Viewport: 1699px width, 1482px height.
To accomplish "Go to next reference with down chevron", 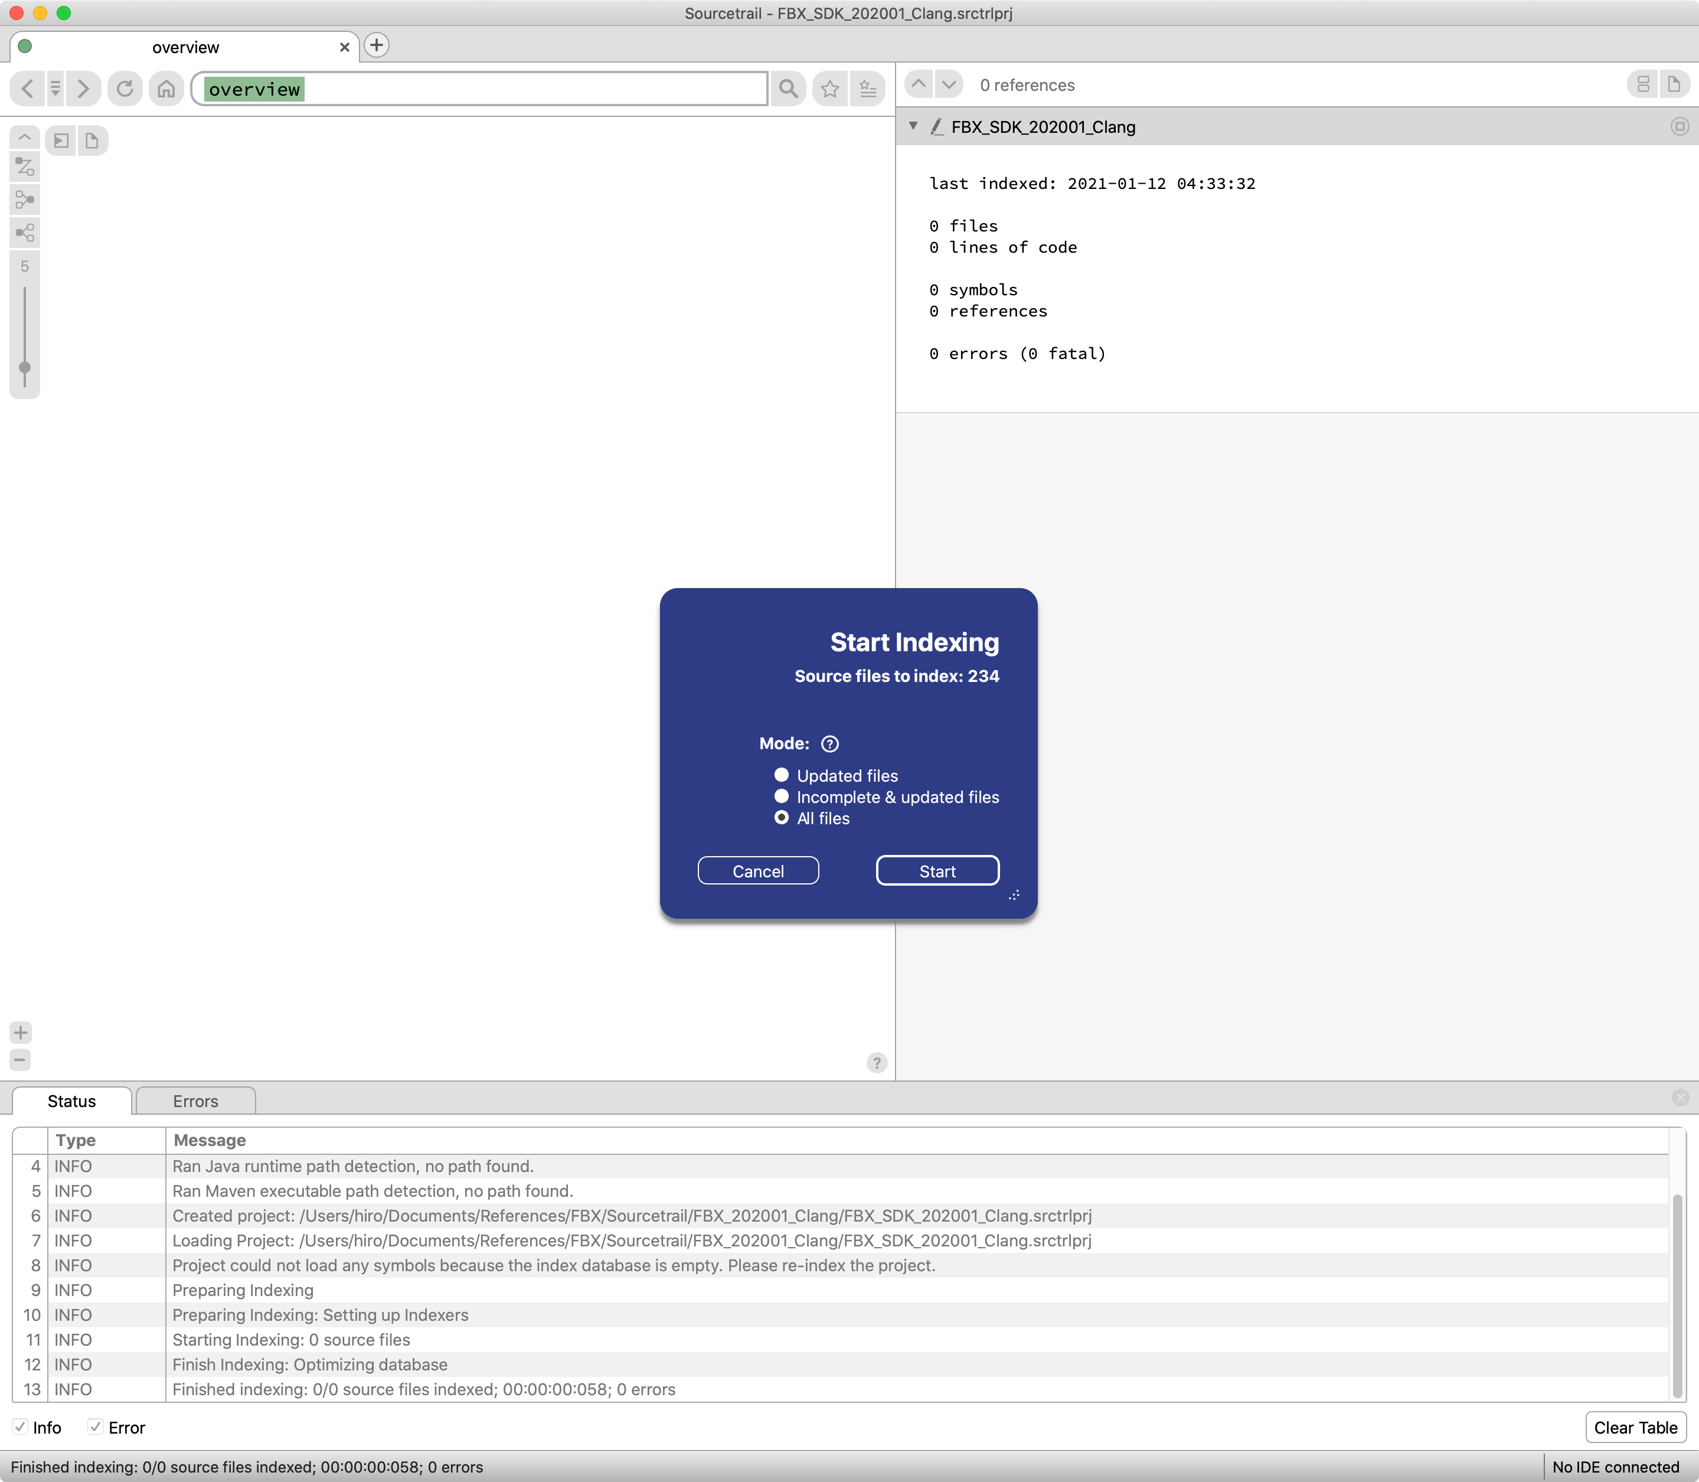I will pos(949,84).
